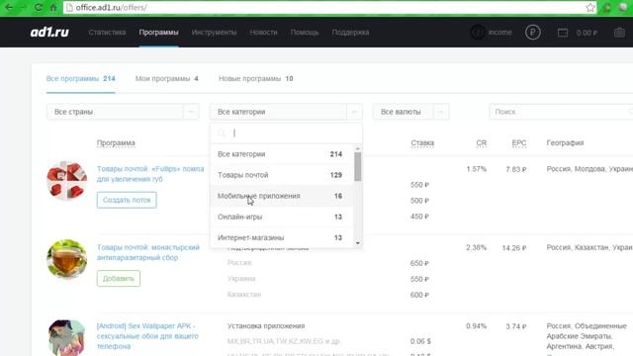Expand the Все страны dropdown
The image size is (633, 356).
click(123, 112)
